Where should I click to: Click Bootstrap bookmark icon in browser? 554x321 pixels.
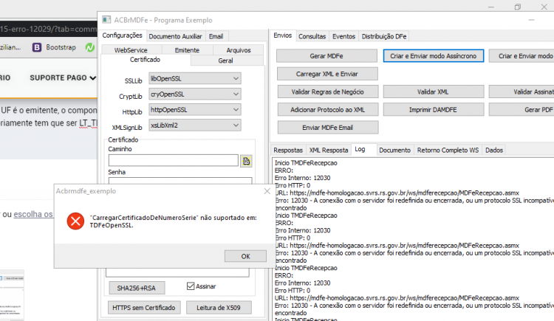click(x=37, y=47)
